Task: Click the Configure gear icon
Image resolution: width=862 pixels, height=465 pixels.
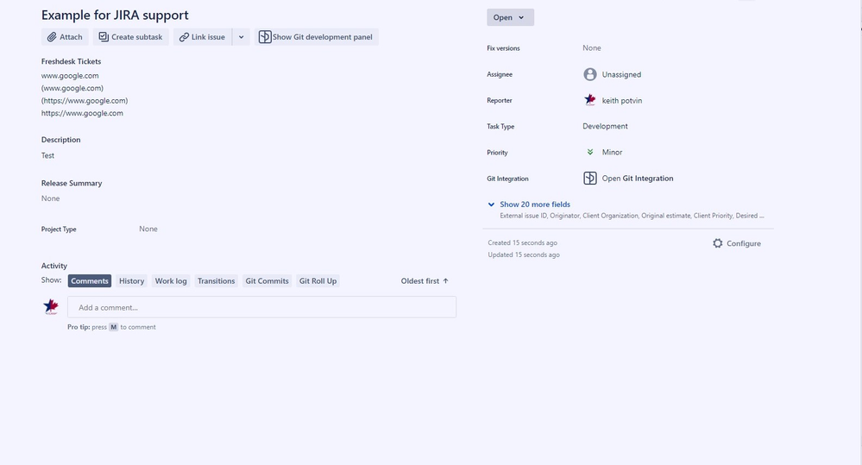Action: 717,243
